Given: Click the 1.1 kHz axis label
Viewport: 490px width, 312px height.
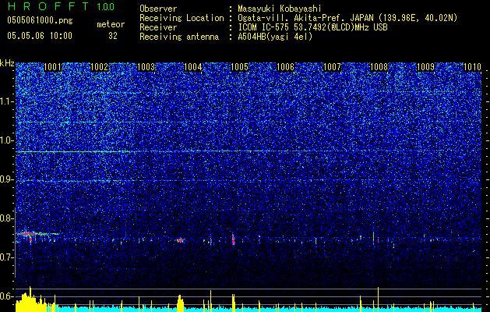Looking at the screenshot, I should tap(7, 101).
